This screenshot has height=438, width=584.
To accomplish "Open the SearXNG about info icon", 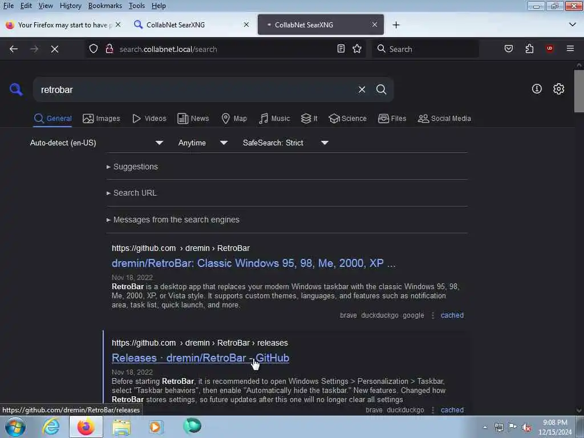I will (x=537, y=89).
